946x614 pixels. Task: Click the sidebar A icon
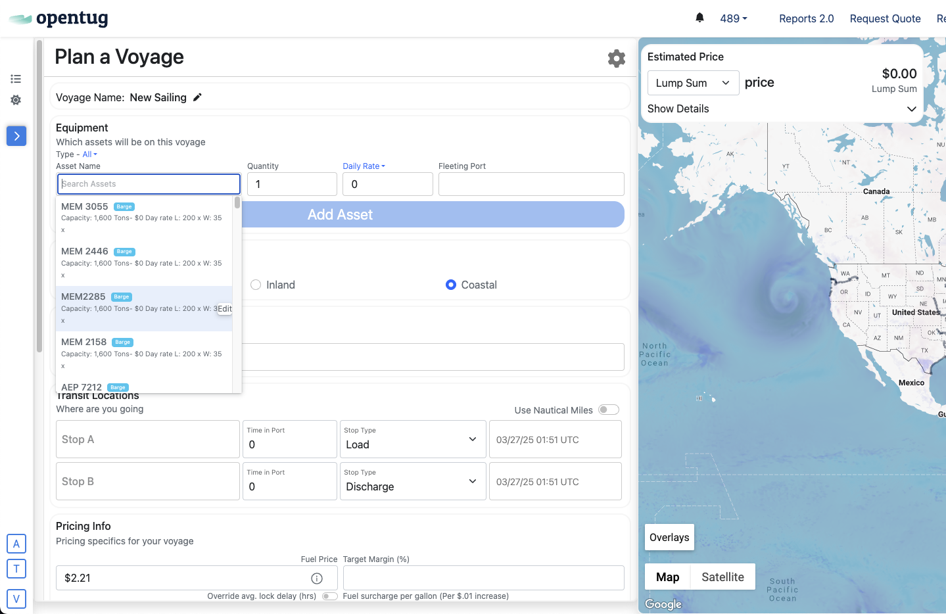point(16,544)
